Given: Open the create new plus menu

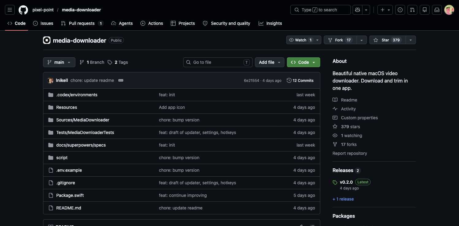Looking at the screenshot, I should 385,10.
